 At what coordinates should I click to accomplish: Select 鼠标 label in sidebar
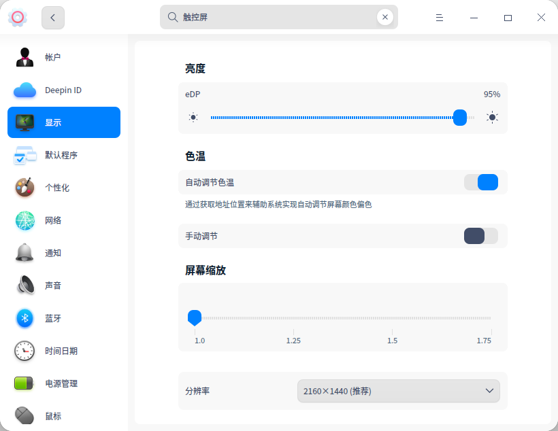[53, 416]
